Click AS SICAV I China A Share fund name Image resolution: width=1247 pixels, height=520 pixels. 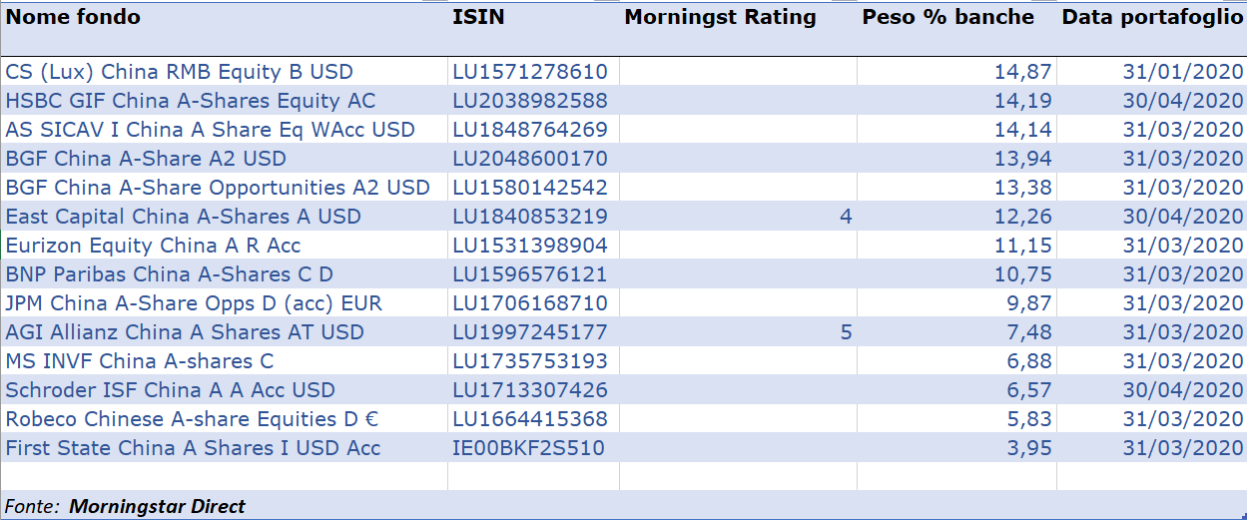(210, 130)
